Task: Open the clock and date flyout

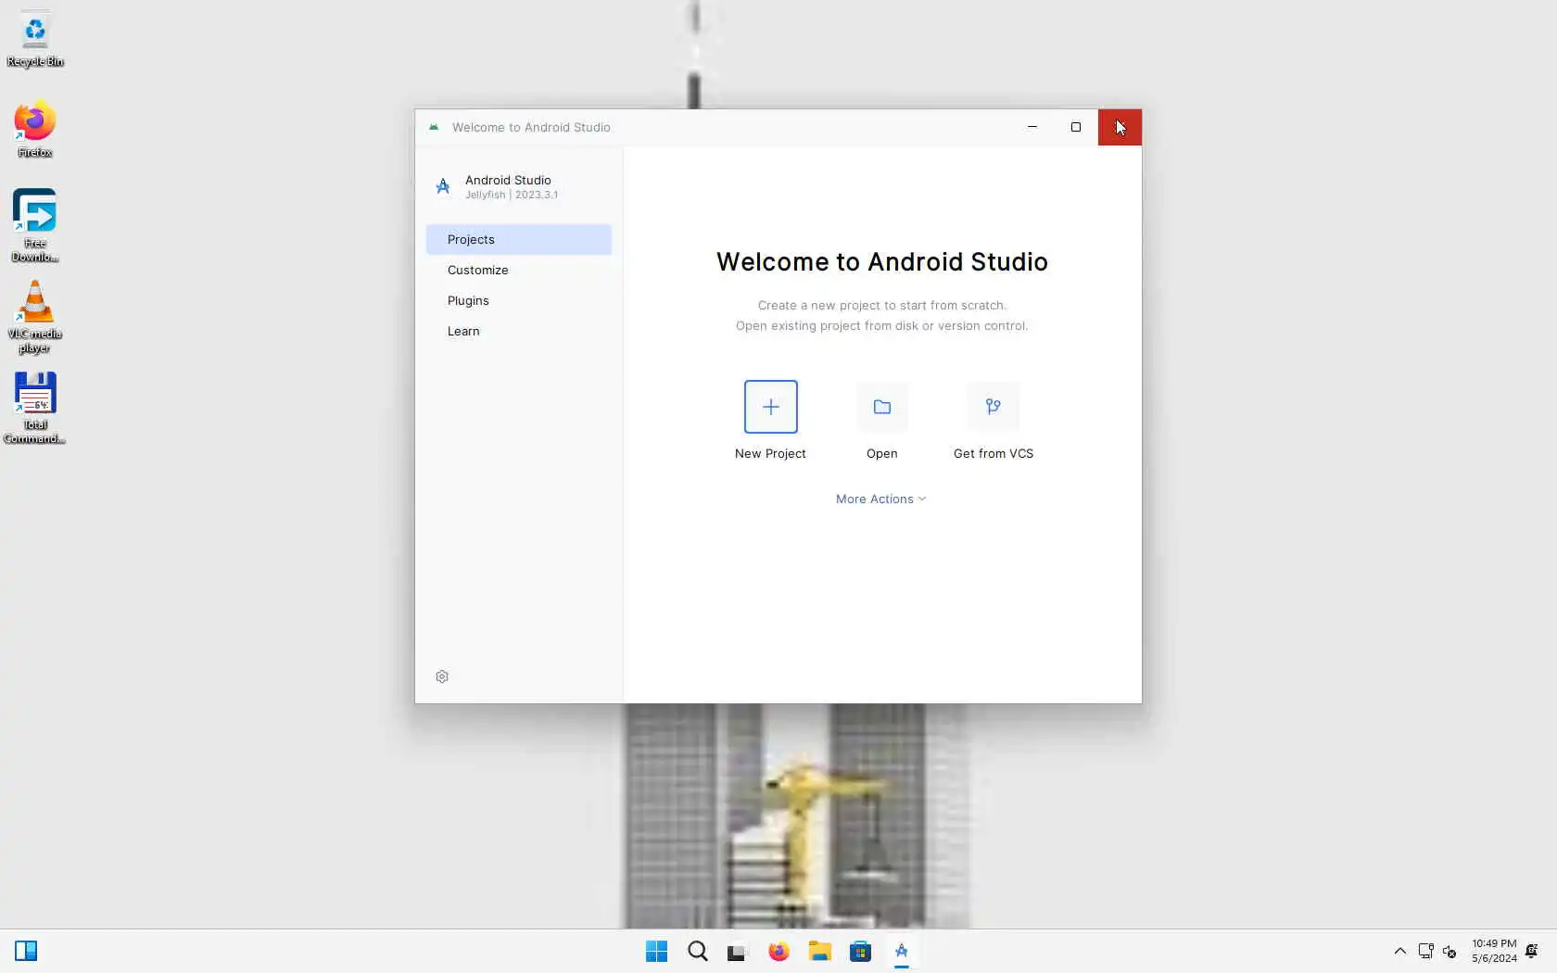Action: (1494, 951)
